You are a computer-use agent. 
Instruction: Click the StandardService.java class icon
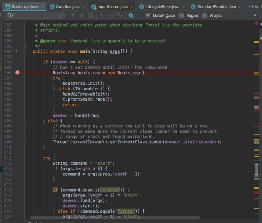coord(193,7)
